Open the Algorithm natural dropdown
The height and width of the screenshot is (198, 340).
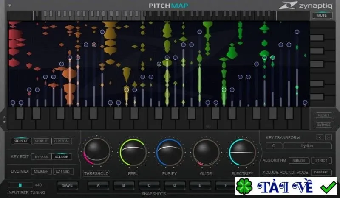[299, 160]
